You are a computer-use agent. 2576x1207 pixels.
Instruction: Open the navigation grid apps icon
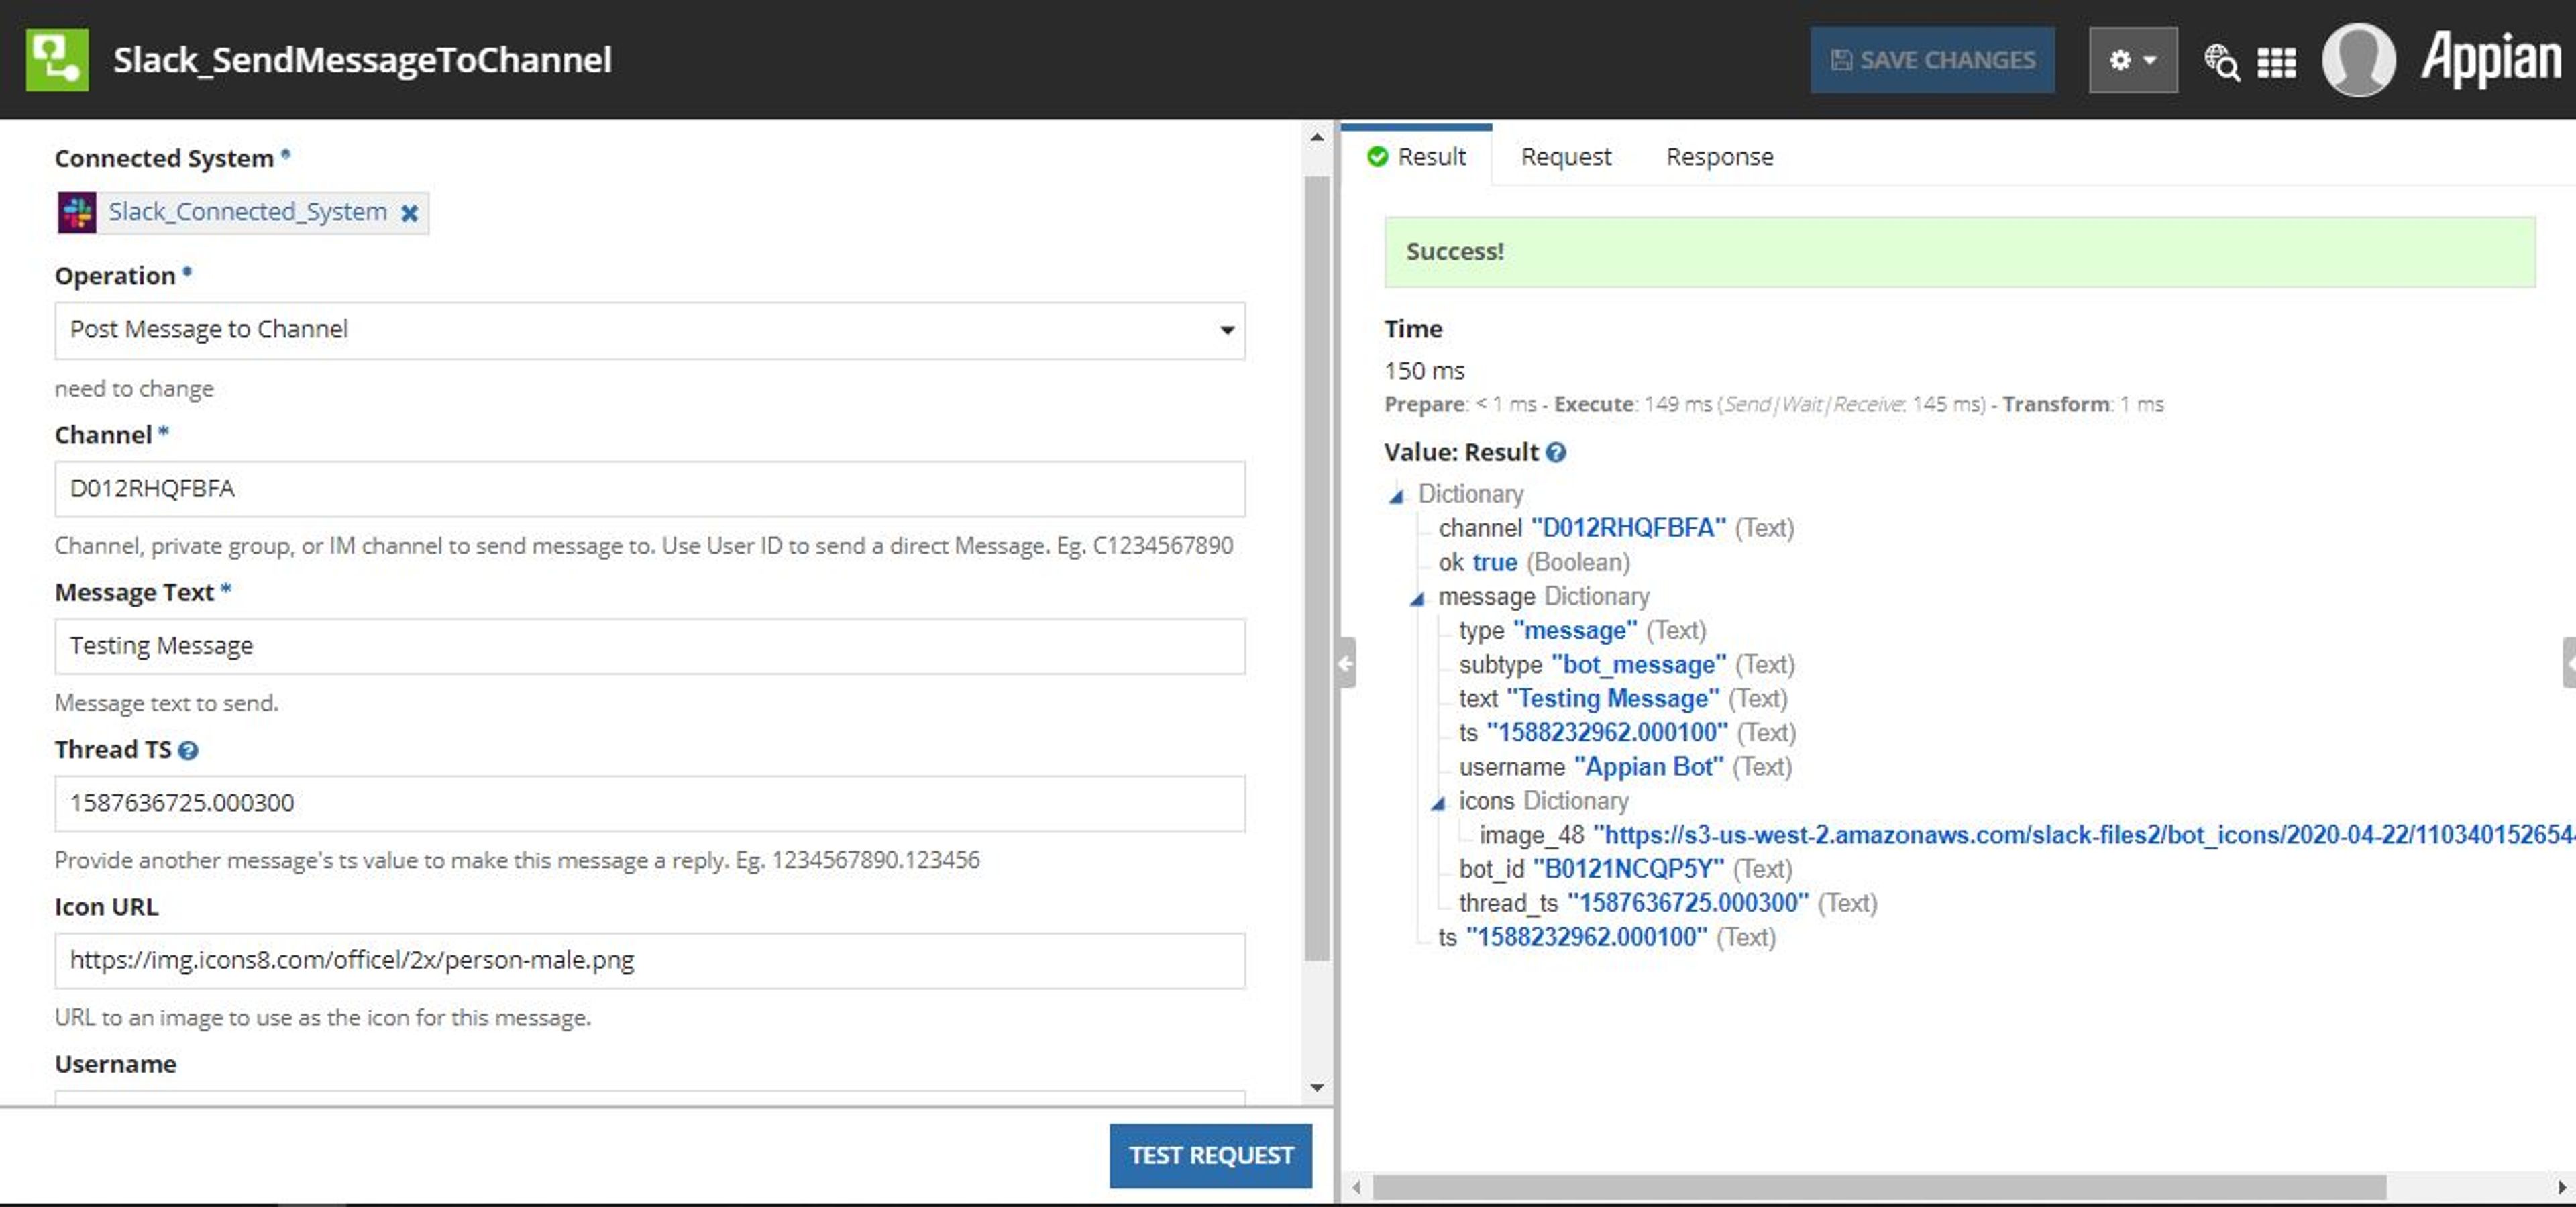pyautogui.click(x=2277, y=62)
